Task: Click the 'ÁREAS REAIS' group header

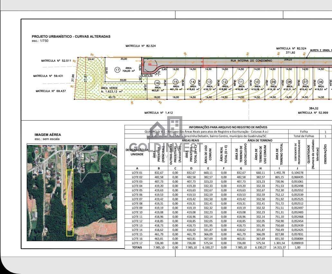Action: tap(190, 140)
